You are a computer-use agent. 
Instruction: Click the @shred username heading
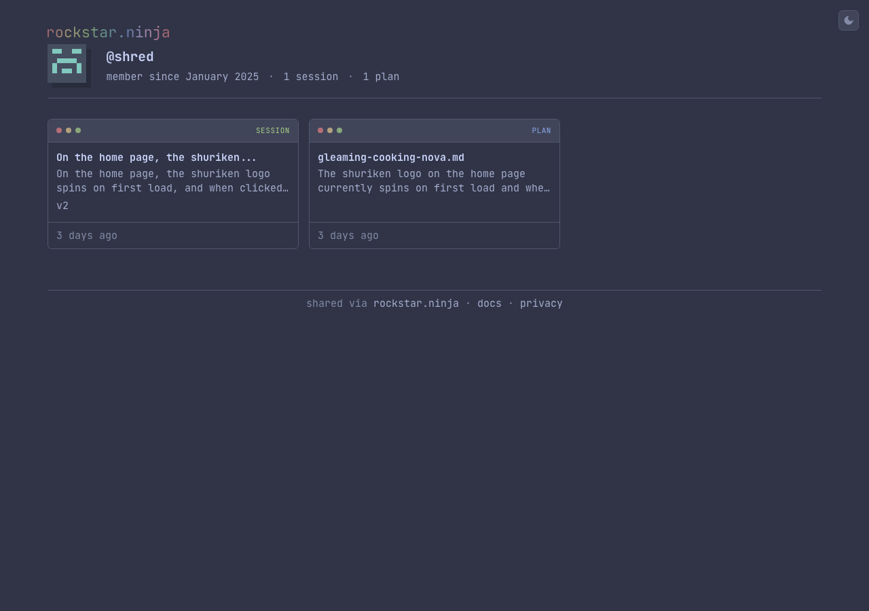pos(130,56)
